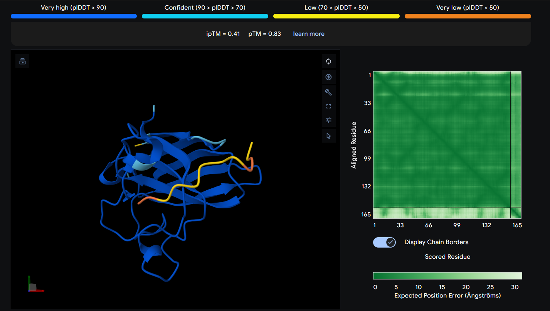Click the Low pLDDT yellow bar
Screen dimensions: 550x311
336,16
